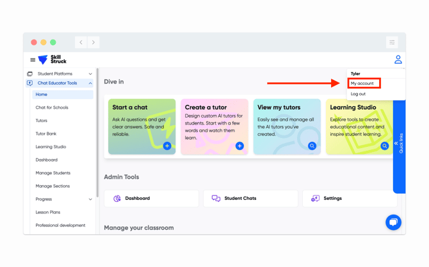Open the hamburger menu beside Skill Struck logo

pyautogui.click(x=33, y=60)
